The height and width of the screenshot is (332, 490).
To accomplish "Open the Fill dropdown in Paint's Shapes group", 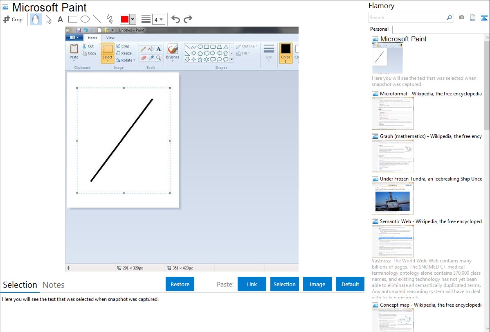I will pyautogui.click(x=243, y=53).
